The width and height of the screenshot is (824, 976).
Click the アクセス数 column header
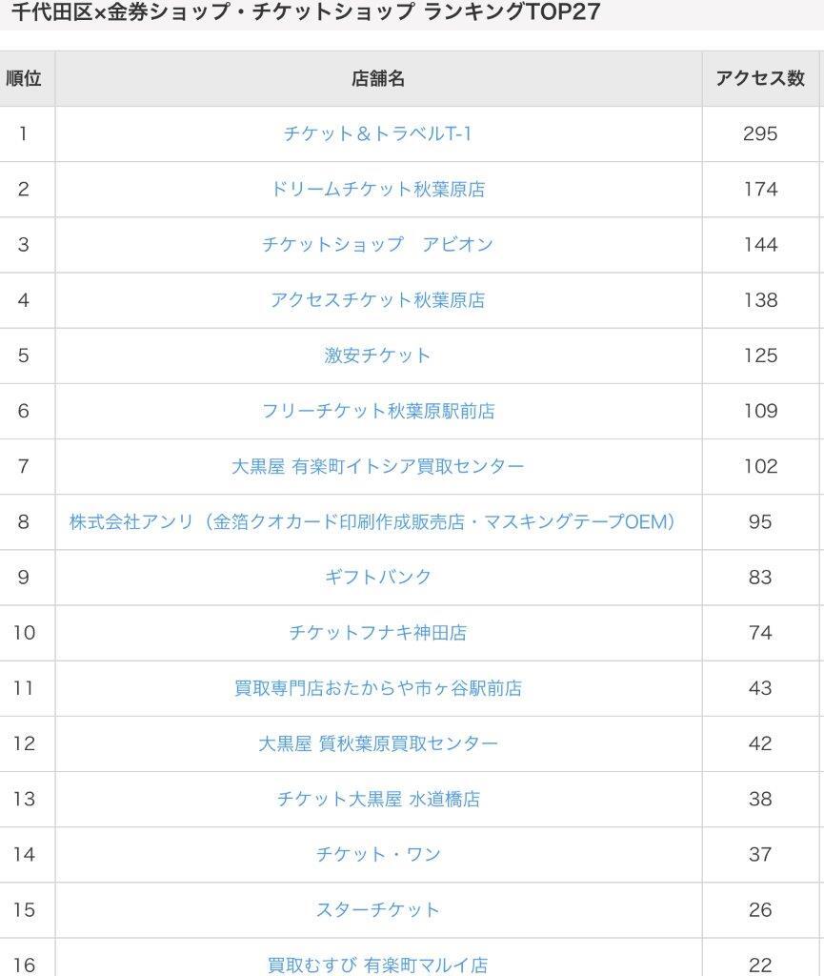point(760,78)
